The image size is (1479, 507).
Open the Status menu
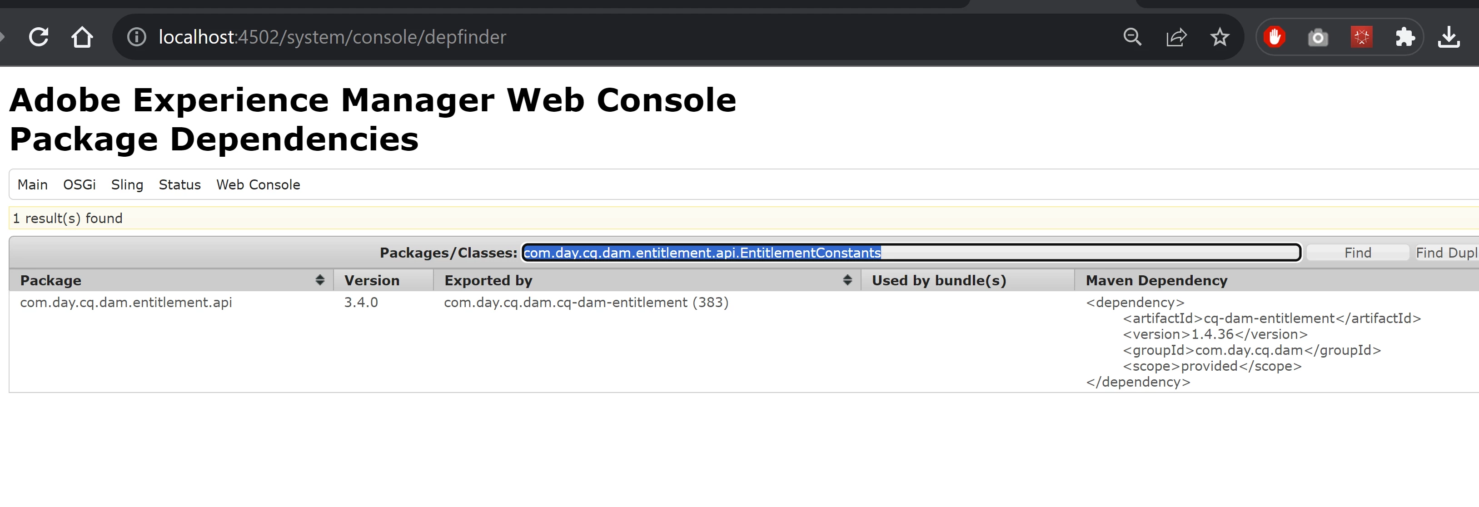180,185
